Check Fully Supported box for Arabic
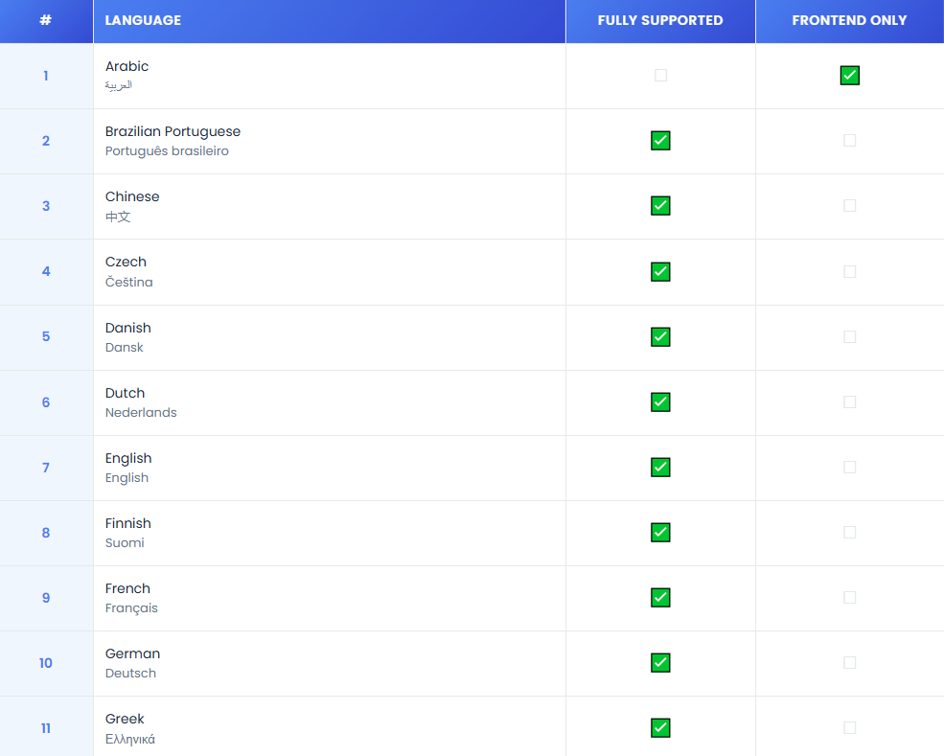This screenshot has width=944, height=756. pos(660,76)
